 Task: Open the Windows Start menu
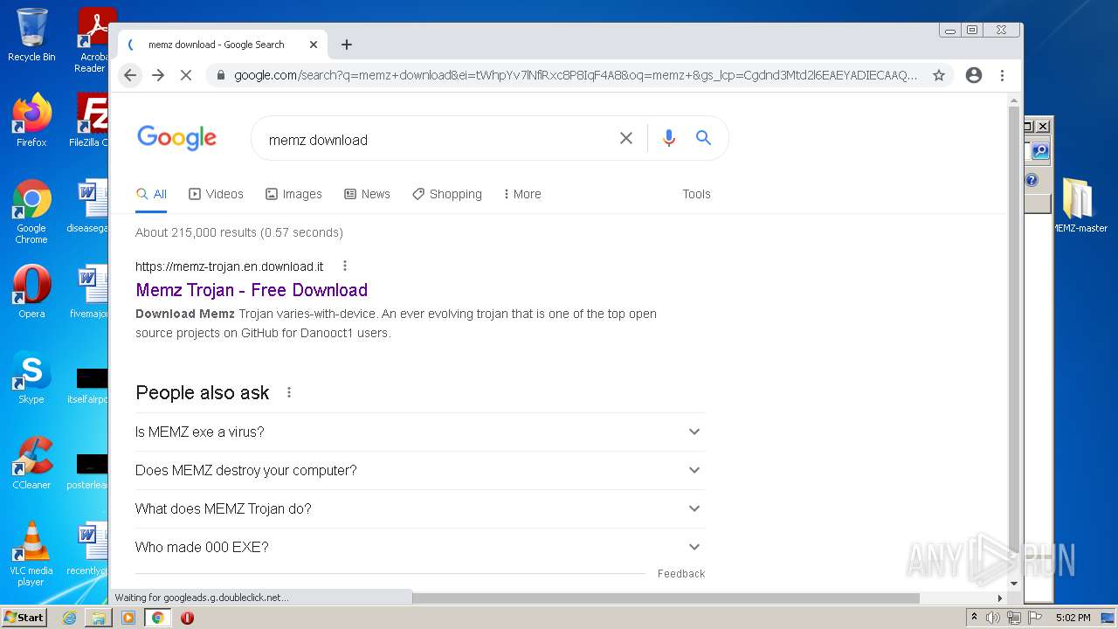[x=24, y=618]
